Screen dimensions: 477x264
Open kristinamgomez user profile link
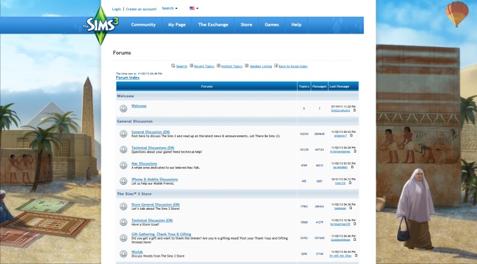[x=340, y=151]
